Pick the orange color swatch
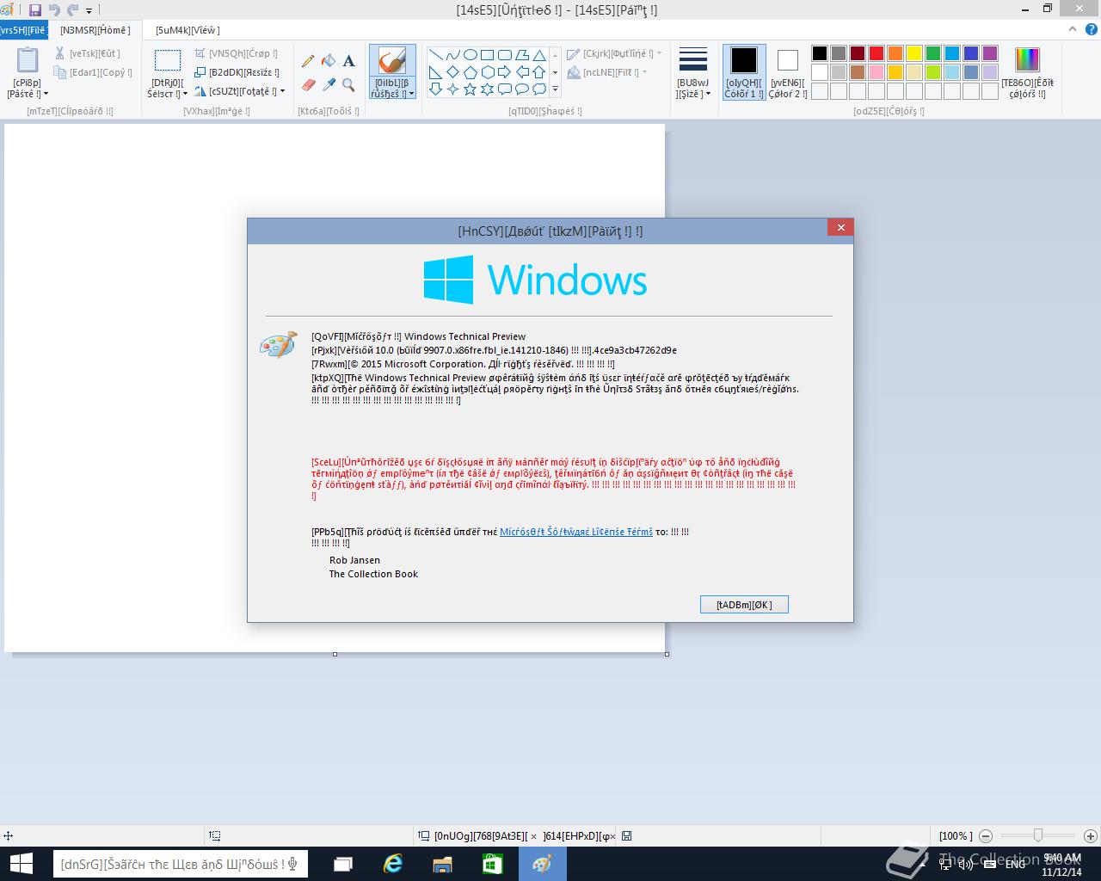The image size is (1101, 881). coord(895,53)
